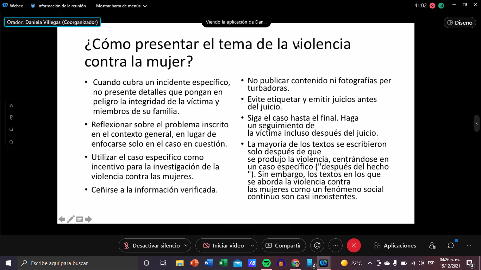Click the bullet 'Evite etiquetar y emitir juicios'
This screenshot has width=481, height=270.
click(312, 103)
